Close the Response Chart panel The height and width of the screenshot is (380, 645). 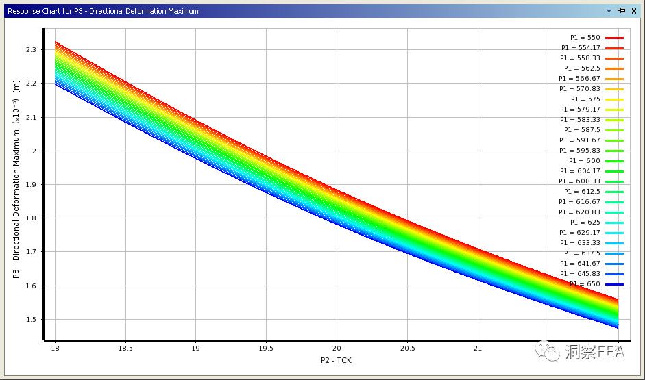click(x=634, y=11)
